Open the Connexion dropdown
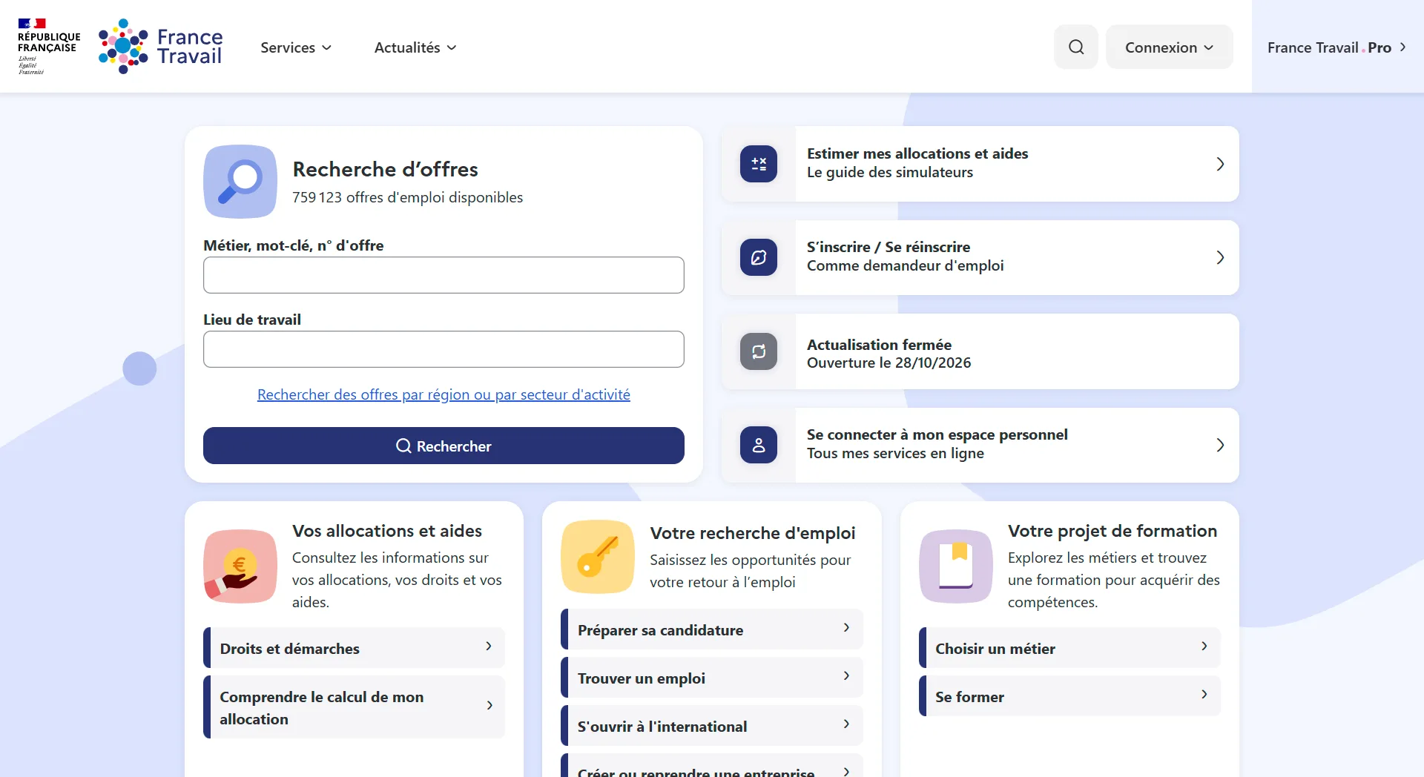This screenshot has height=777, width=1424. click(x=1169, y=47)
